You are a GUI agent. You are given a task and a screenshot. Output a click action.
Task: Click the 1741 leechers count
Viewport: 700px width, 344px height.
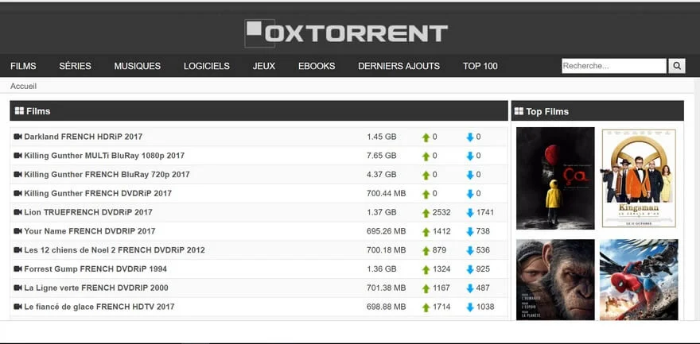484,212
